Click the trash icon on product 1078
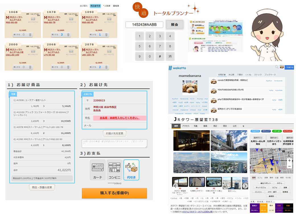 click(68, 35)
